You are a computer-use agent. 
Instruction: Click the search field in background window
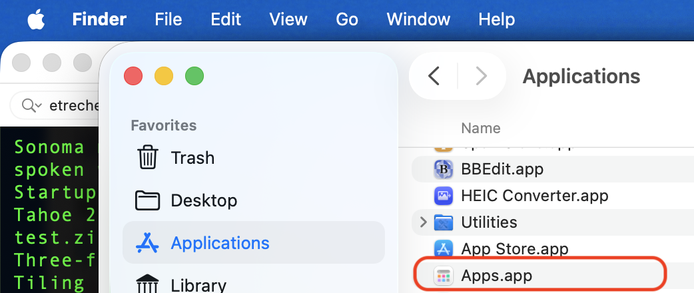(x=60, y=105)
